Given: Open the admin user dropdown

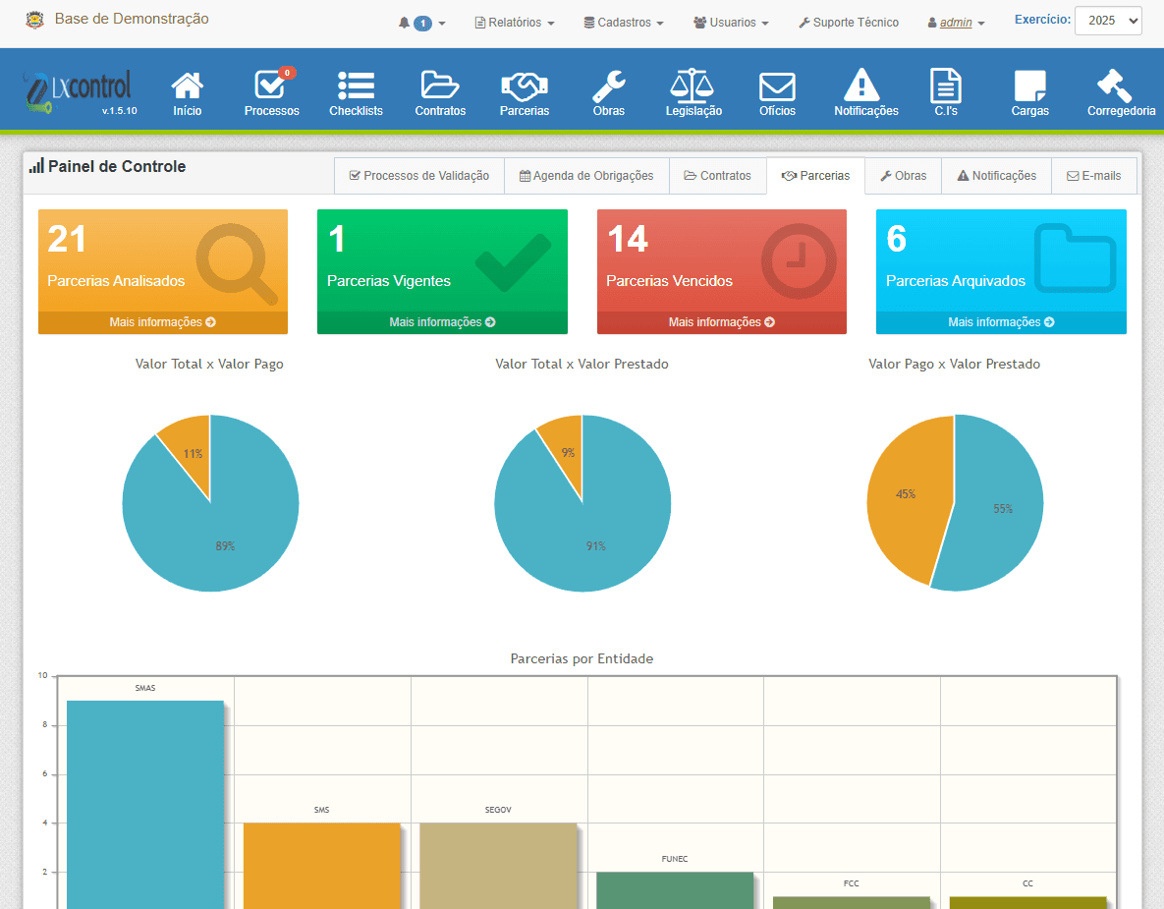Looking at the screenshot, I should tap(956, 23).
